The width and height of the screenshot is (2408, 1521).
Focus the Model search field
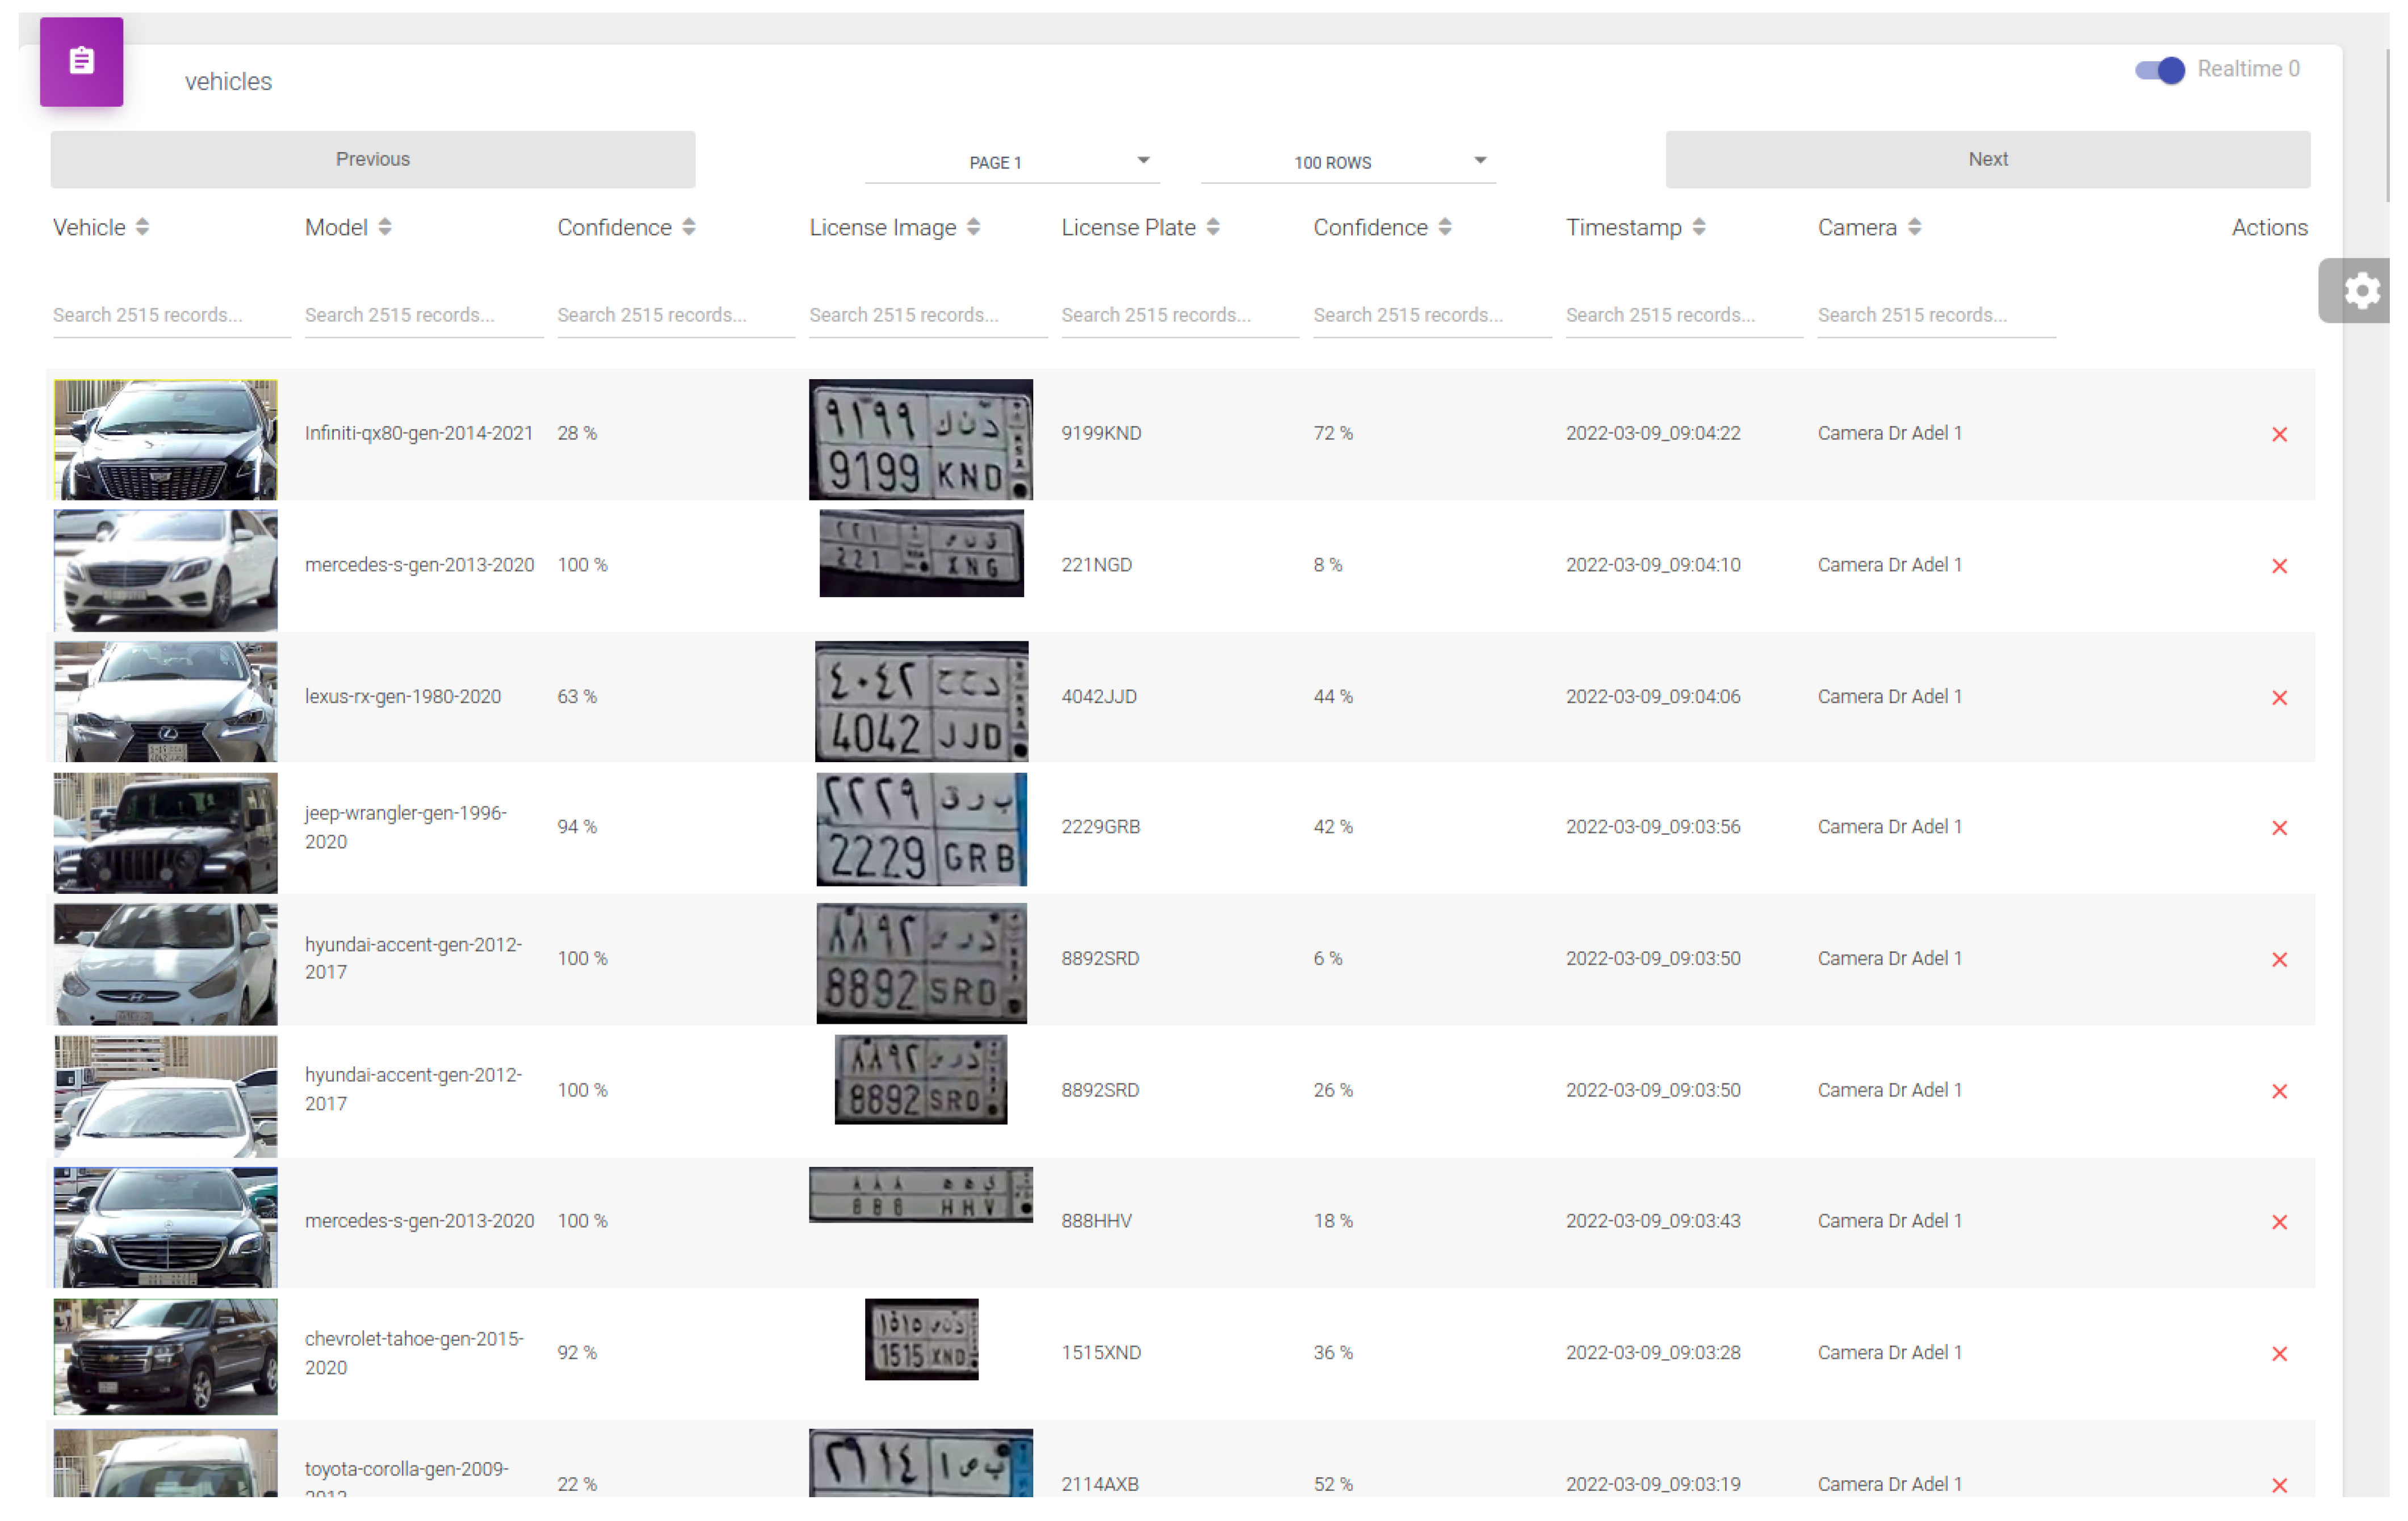pyautogui.click(x=423, y=315)
